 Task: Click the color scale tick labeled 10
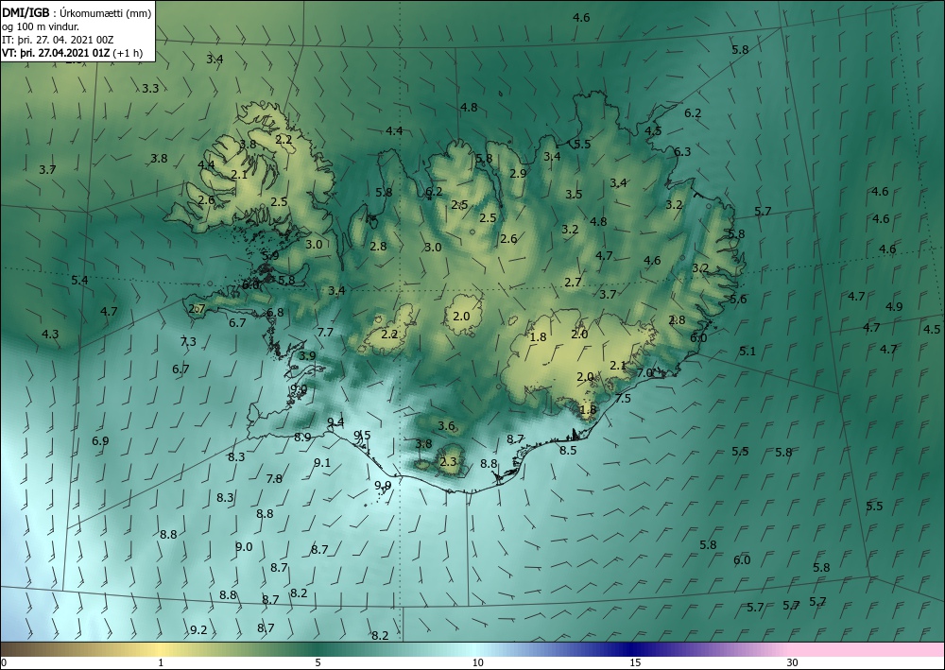coord(477,662)
